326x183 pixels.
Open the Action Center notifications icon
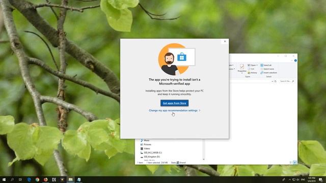coord(320,179)
